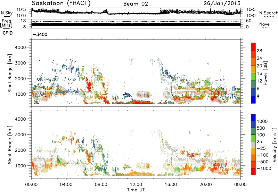
Task: Click the "-1000" label on the Velocity colorbar
Action: (264, 168)
